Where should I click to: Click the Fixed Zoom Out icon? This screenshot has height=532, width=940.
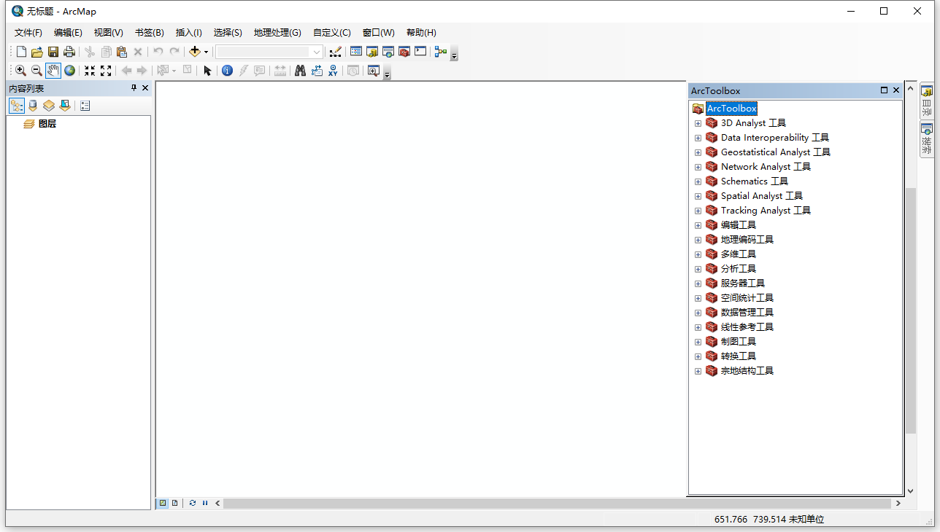(106, 71)
